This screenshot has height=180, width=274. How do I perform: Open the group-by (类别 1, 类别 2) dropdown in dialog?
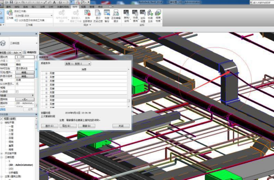[x=78, y=64]
